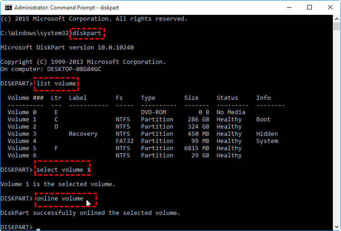
Task: Click the 'Volume ###' column header
Action: click(x=26, y=98)
